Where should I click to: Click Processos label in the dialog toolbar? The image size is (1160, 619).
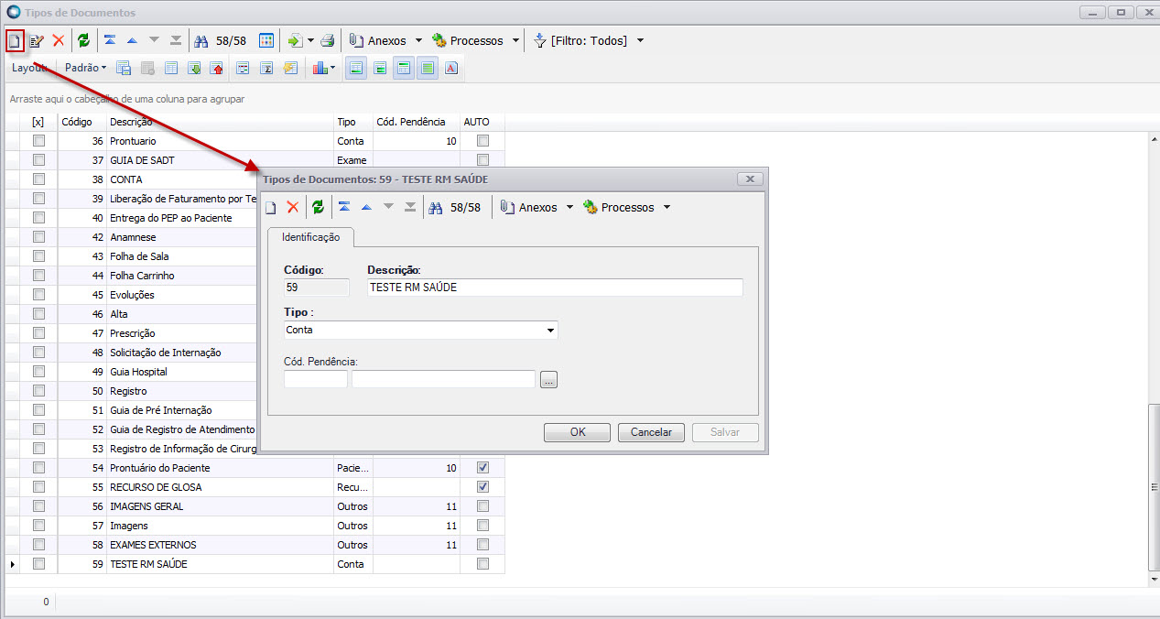pos(627,208)
